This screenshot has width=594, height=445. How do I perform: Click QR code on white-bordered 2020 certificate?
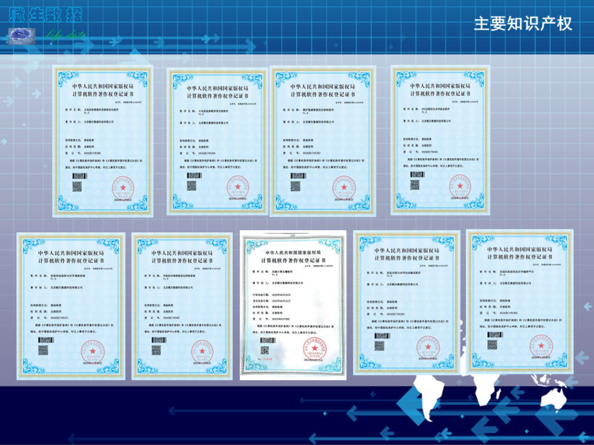[266, 349]
